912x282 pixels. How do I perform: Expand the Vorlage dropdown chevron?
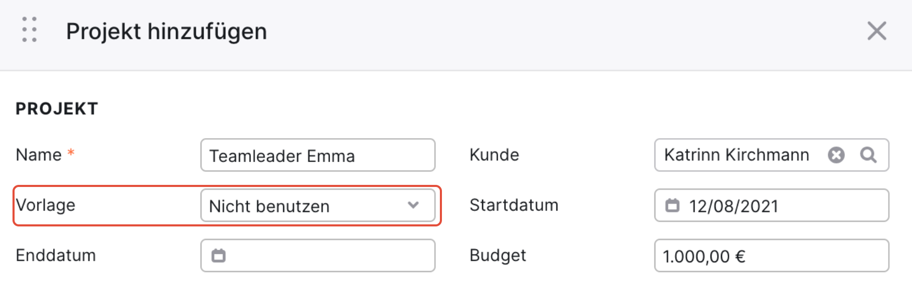(x=413, y=205)
